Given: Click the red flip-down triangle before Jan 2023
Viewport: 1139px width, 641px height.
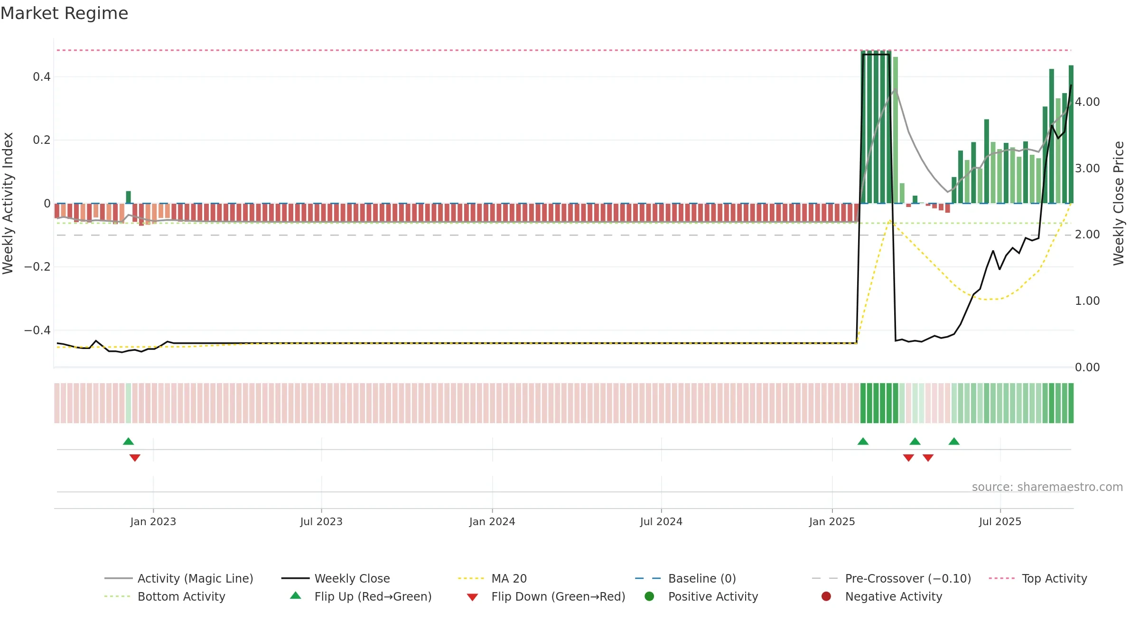Looking at the screenshot, I should click(135, 458).
